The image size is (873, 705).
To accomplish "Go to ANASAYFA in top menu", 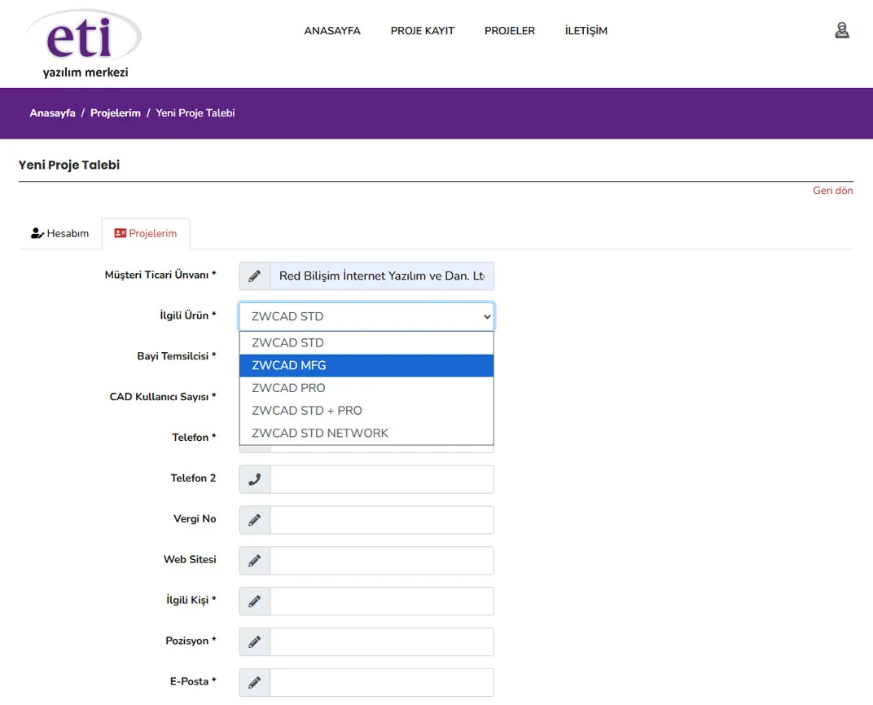I will (332, 31).
